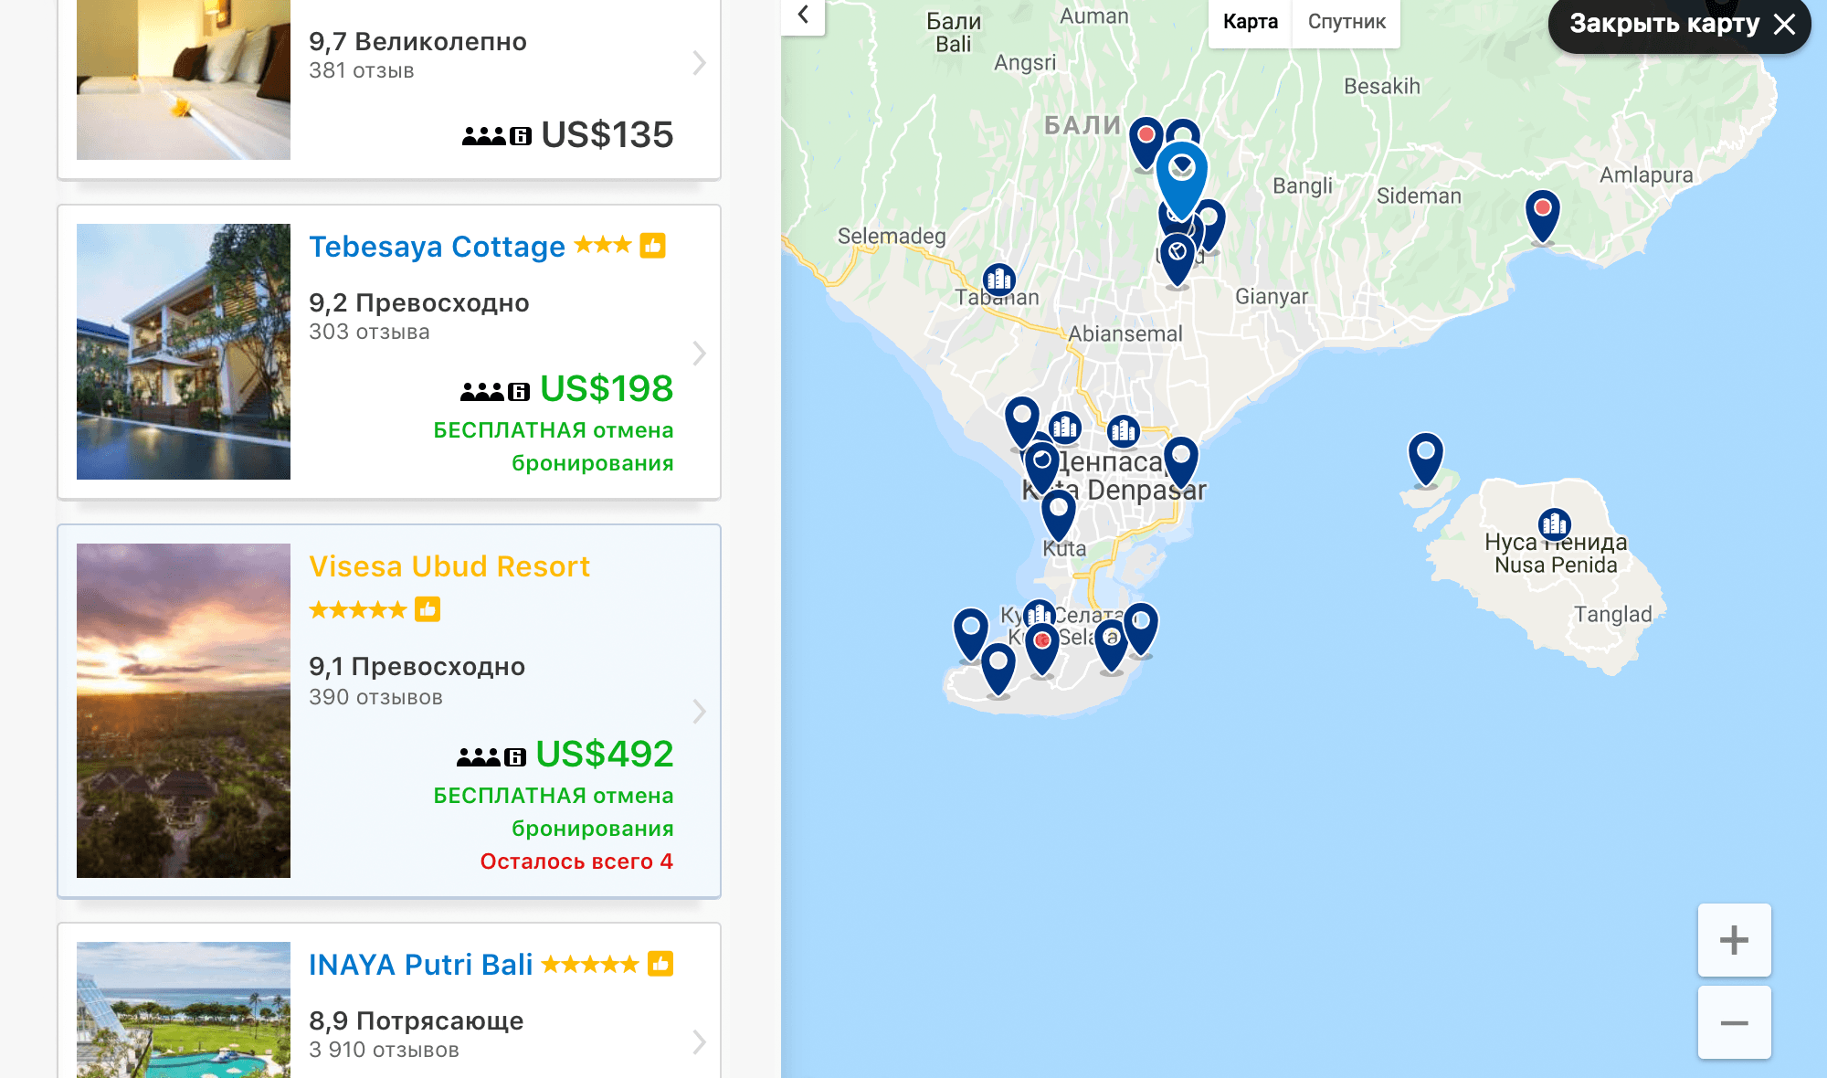The image size is (1827, 1078).
Task: Click the city building marker north of Denpasar
Action: [x=1123, y=430]
